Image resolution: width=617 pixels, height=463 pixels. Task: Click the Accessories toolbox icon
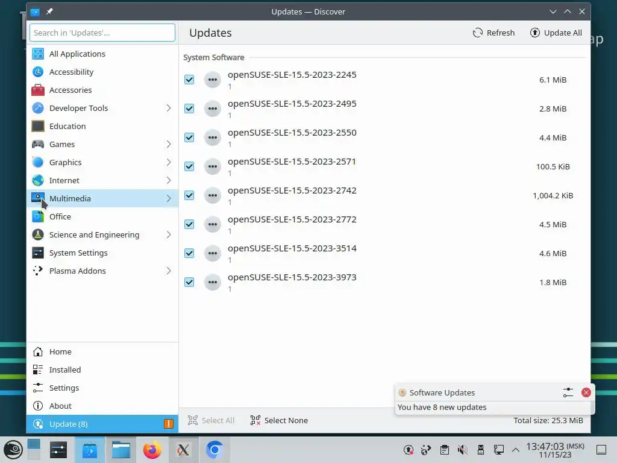38,90
